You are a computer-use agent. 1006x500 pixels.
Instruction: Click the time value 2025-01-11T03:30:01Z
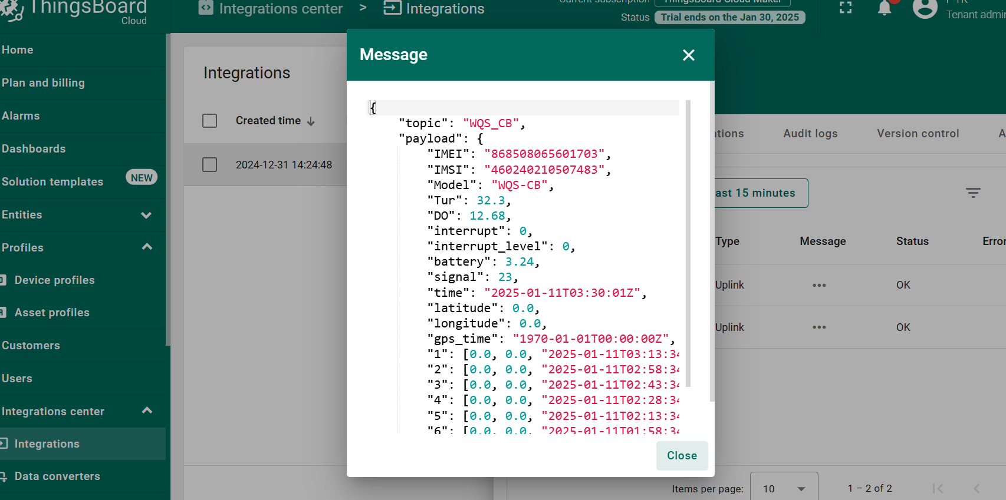click(563, 293)
